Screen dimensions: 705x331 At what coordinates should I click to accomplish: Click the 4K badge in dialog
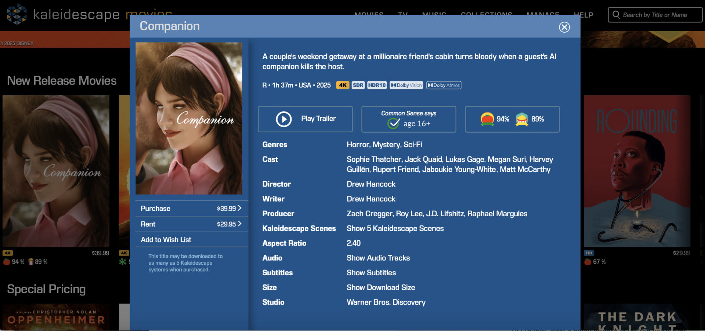[x=343, y=85]
